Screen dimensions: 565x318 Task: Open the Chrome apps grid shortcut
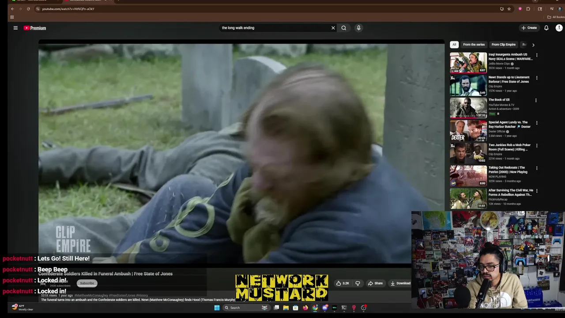click(x=12, y=17)
